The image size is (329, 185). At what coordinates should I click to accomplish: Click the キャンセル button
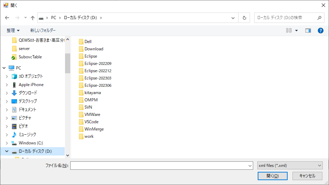coord(307,176)
